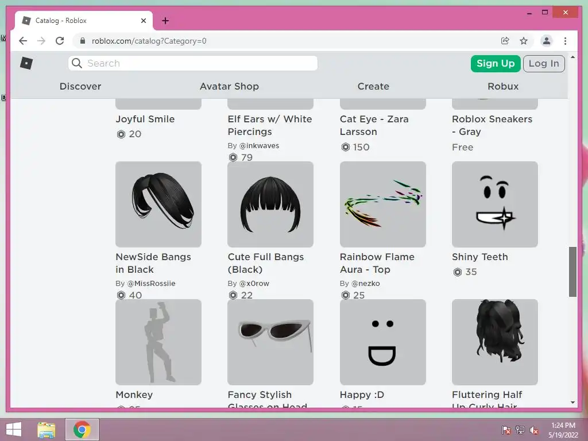Open Action Center flag tray icon
588x441 pixels.
[x=506, y=430]
